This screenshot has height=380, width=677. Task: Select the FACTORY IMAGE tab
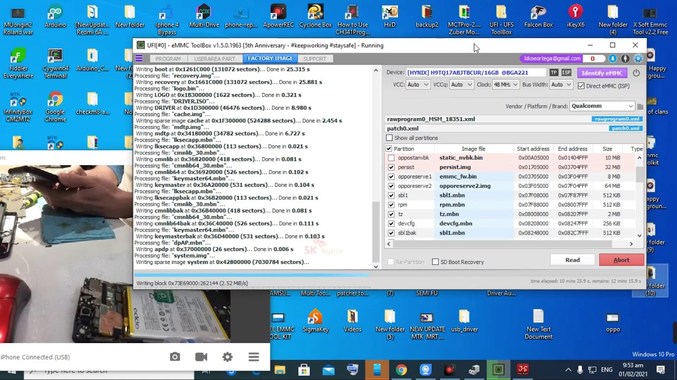pyautogui.click(x=270, y=59)
